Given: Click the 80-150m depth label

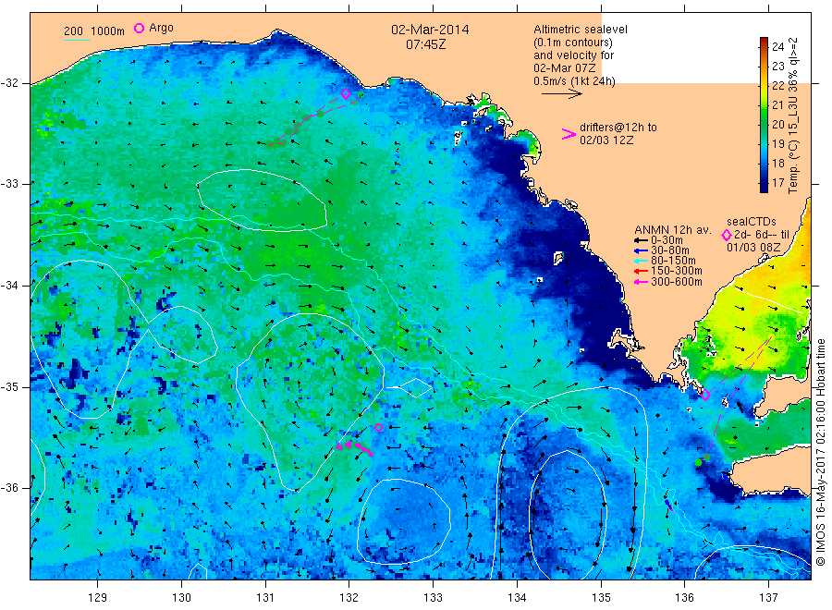Looking at the screenshot, I should click(673, 261).
